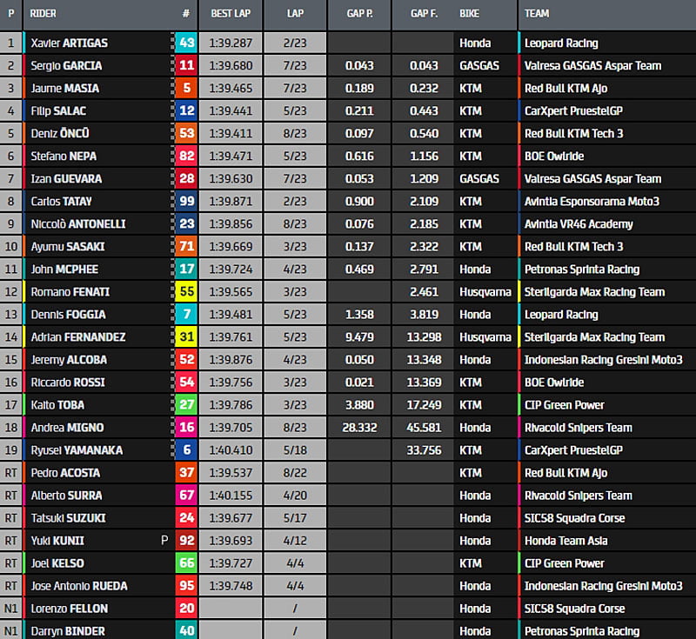Click Andrea Migno's pink number 16 badge
696x639 pixels.
click(186, 428)
